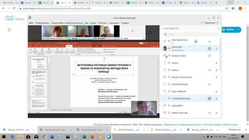The image size is (249, 140).
Task: Switch to the Google tab in Chrome
Action: tap(204, 3)
